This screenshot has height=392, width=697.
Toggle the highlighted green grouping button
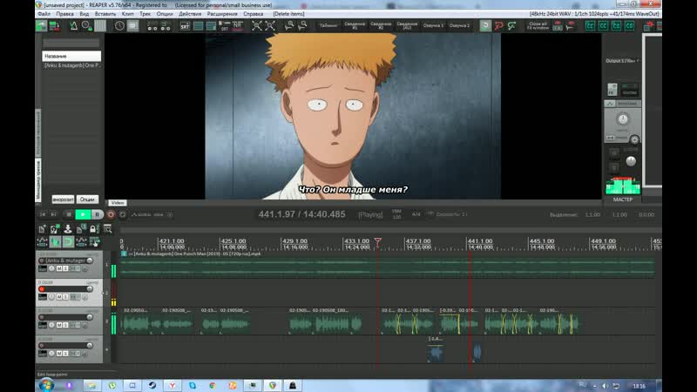pyautogui.click(x=55, y=242)
